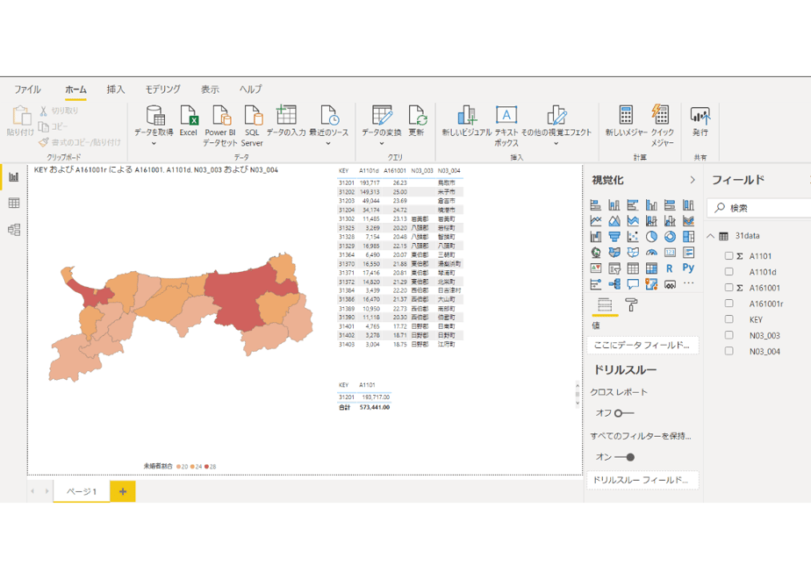Viewport: 811px width, 579px height.
Task: Check the N03_003 field checkbox
Action: point(728,335)
